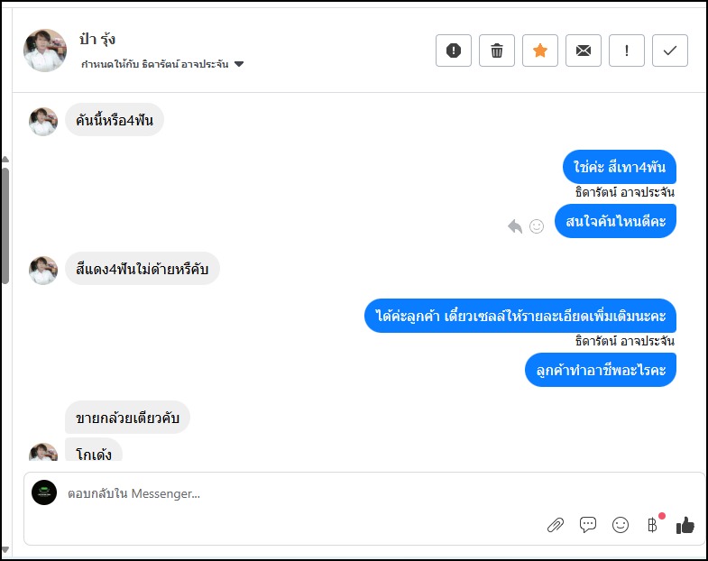Toggle the orange star follow-up icon

point(540,51)
